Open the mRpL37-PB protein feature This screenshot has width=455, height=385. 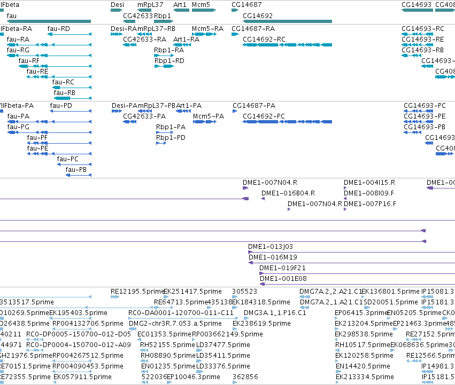(144, 111)
